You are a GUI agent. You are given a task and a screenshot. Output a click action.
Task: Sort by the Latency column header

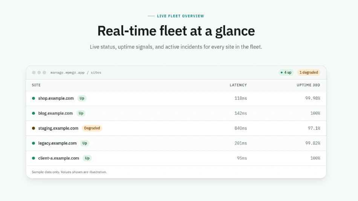[238, 85]
